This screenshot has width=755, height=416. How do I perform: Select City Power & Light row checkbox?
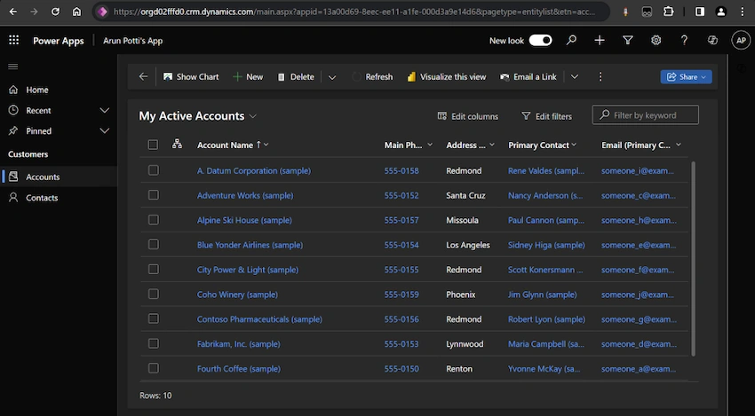click(153, 270)
